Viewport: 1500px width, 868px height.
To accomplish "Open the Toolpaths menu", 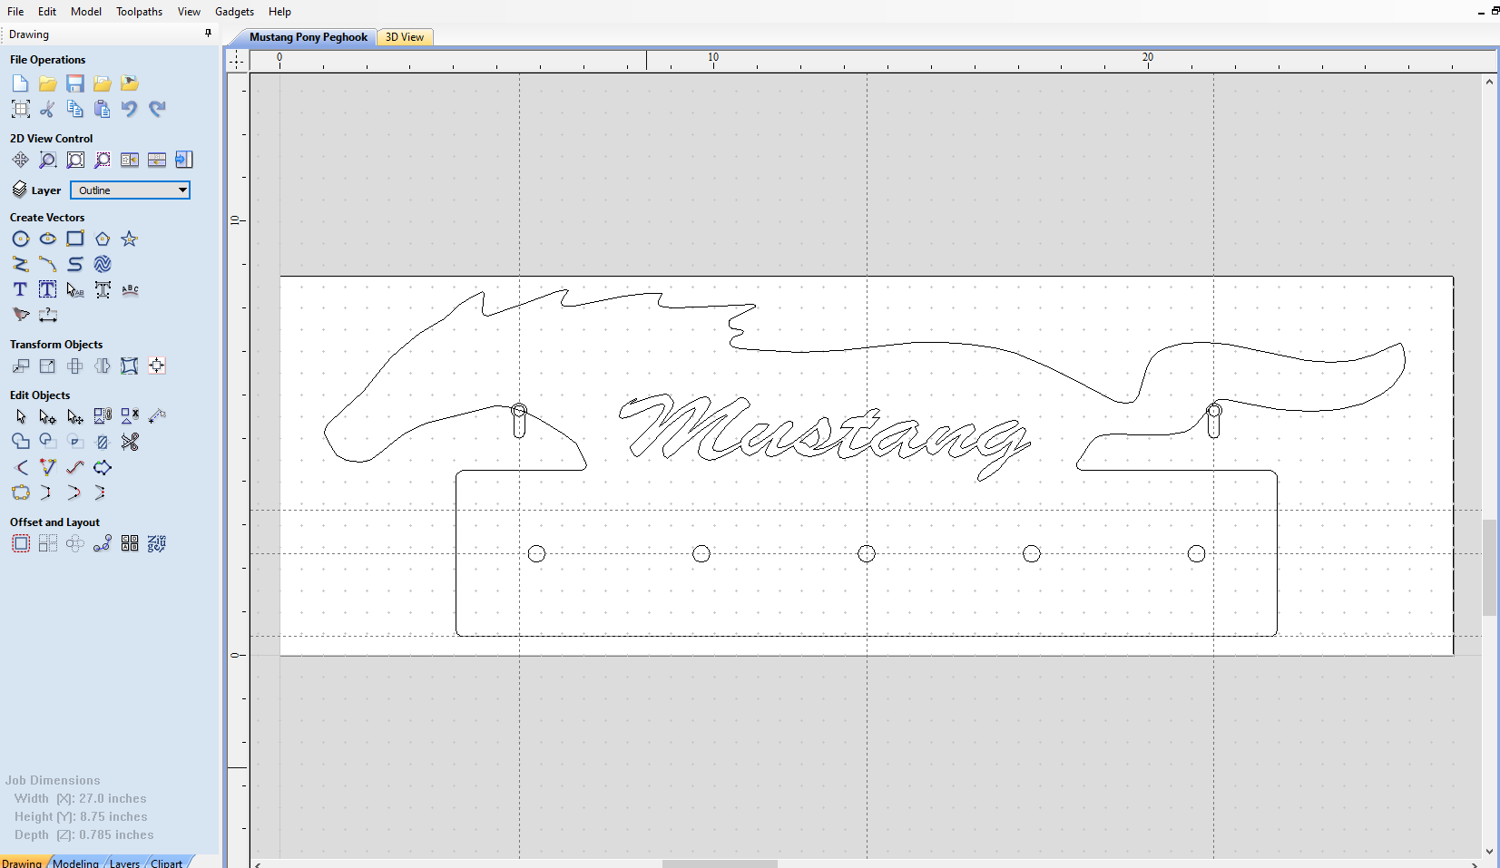I will click(x=139, y=12).
